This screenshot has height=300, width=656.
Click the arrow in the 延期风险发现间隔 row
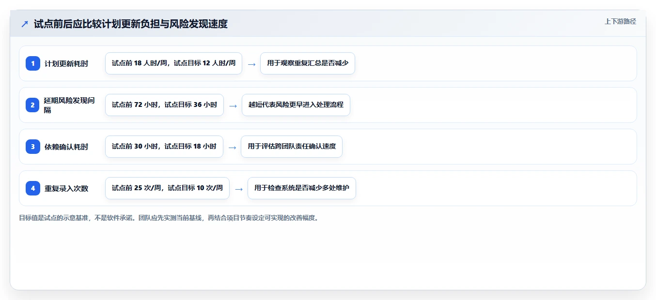pos(233,105)
